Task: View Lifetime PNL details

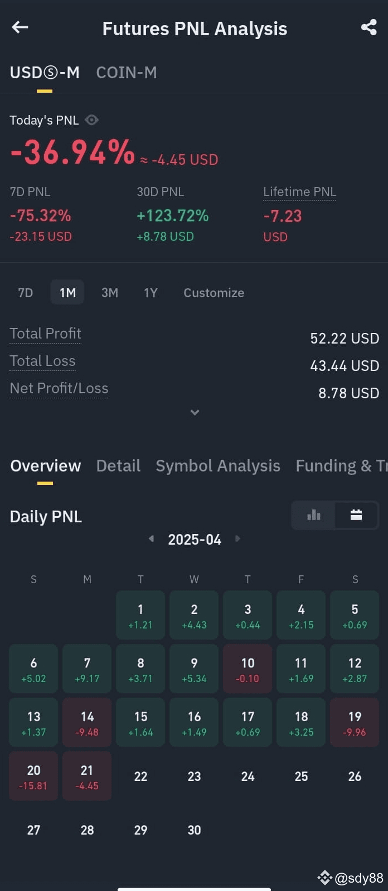Action: (299, 192)
